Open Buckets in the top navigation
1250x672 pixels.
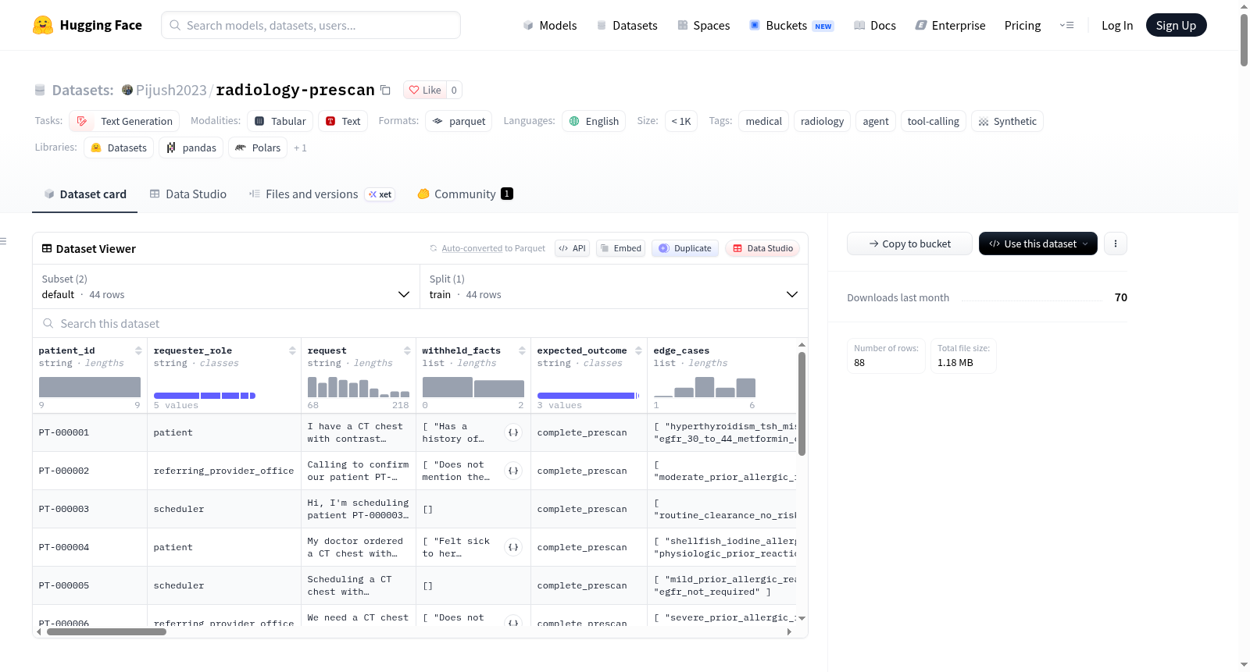point(791,25)
